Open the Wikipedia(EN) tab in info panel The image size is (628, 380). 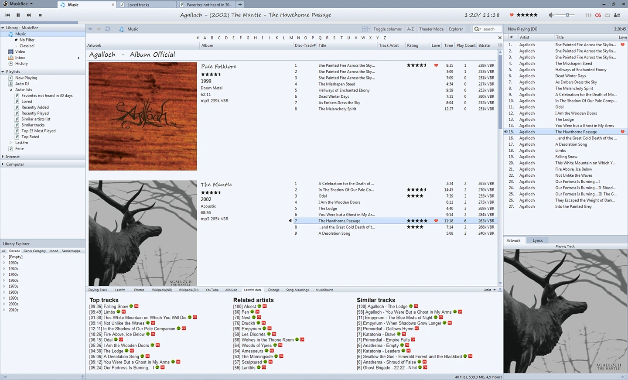(188, 290)
